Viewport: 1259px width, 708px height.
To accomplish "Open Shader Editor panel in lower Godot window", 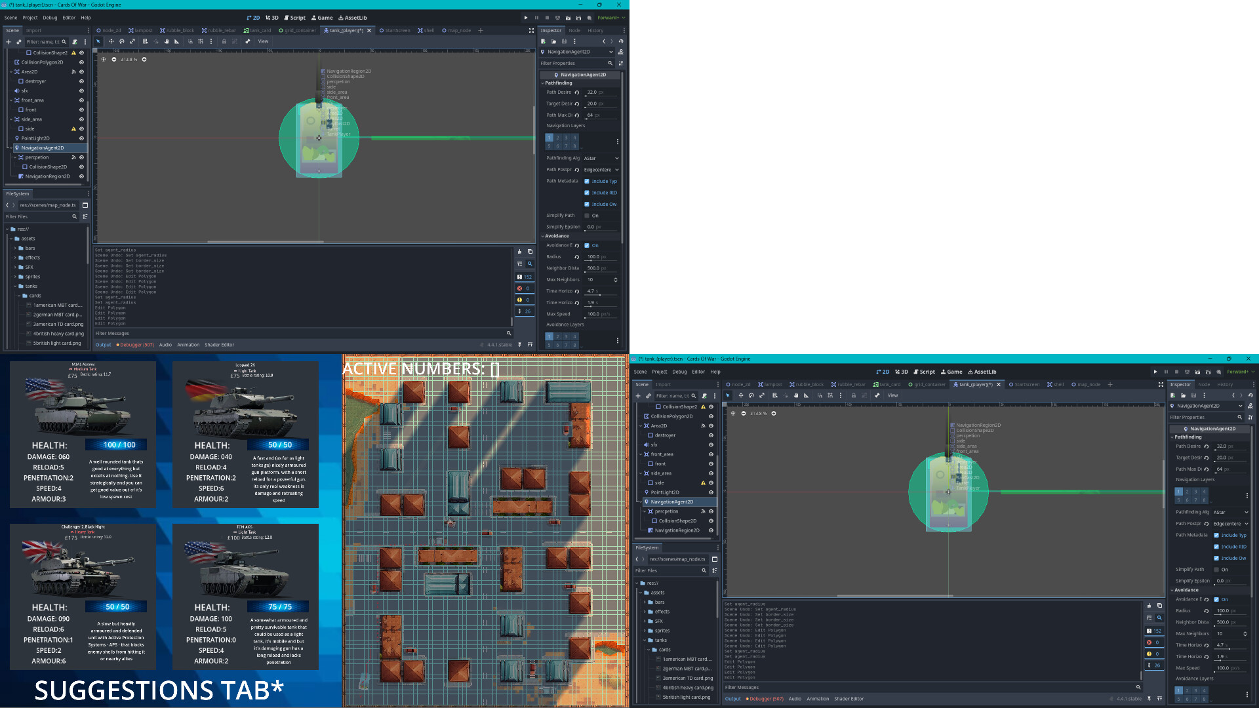I will pos(849,699).
